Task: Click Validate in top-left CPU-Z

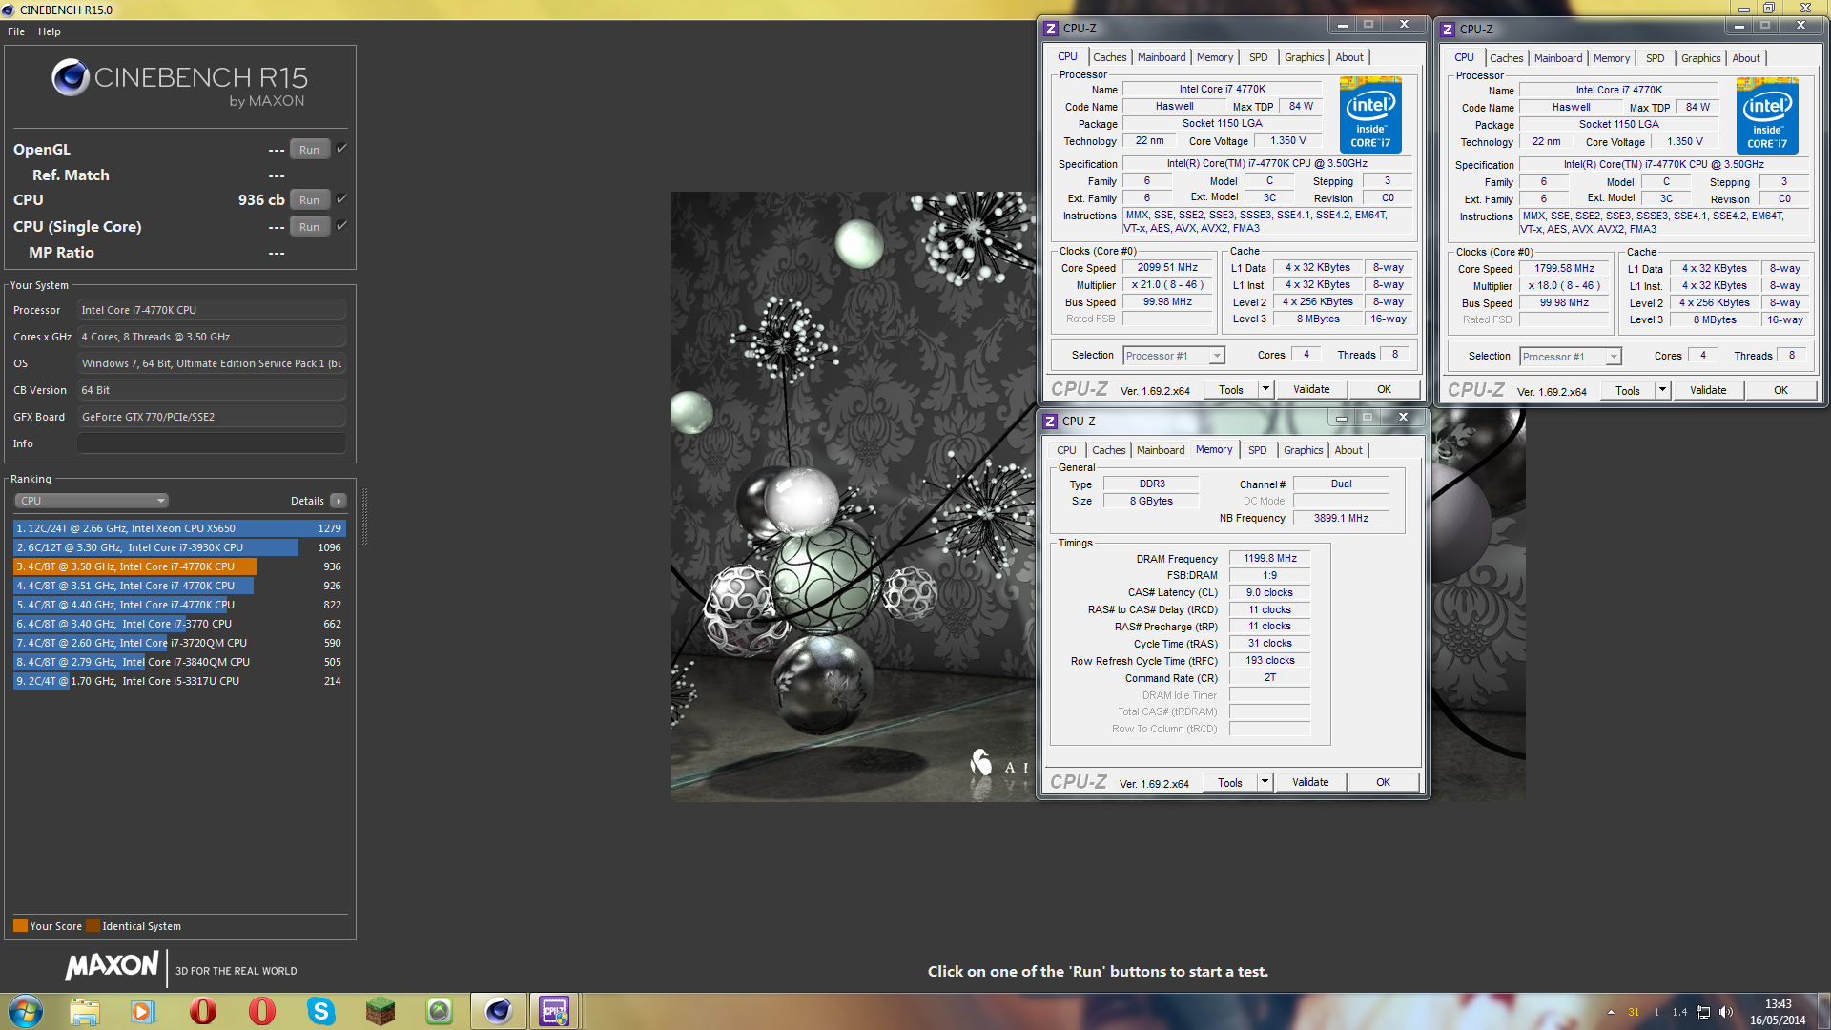Action: 1311,389
